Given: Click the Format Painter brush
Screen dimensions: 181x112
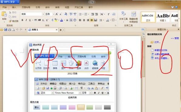Looking at the screenshot, I should pos(14,21).
